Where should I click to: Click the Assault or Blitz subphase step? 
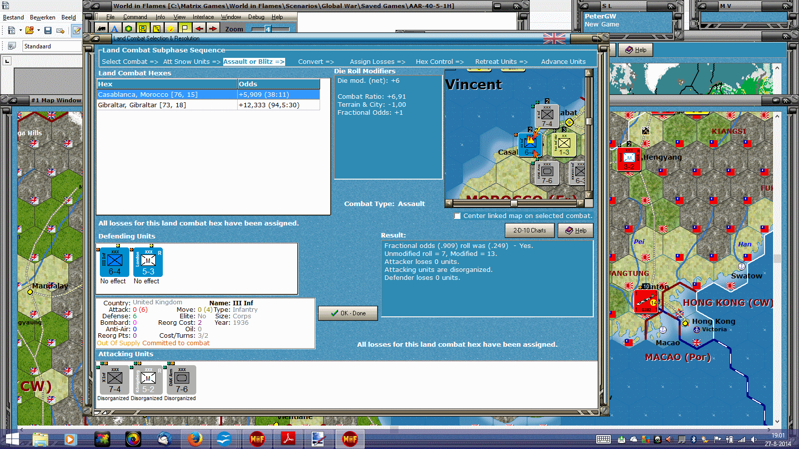click(x=254, y=62)
